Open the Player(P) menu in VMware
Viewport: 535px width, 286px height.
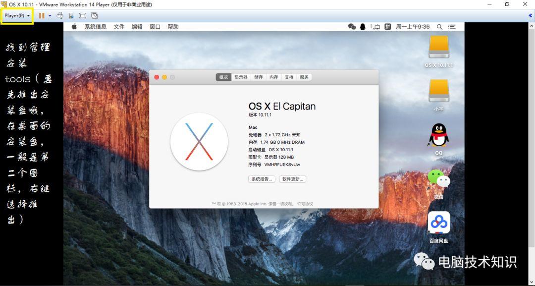pos(17,16)
